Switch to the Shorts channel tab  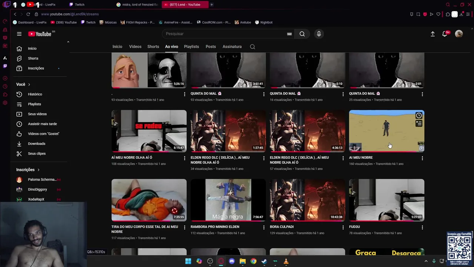[153, 47]
